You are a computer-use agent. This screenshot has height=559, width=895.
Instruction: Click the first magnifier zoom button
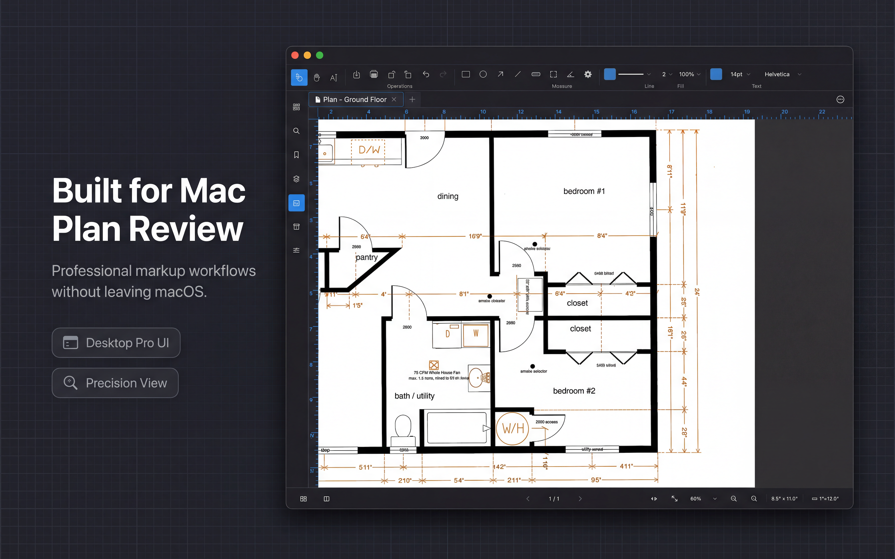734,499
